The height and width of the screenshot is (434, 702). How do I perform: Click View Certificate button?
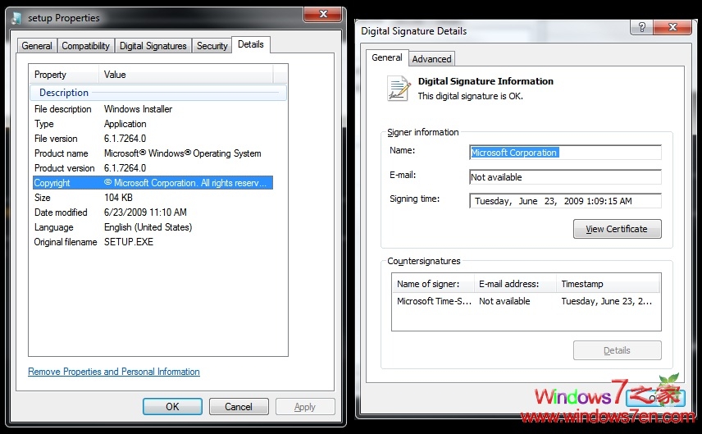click(x=617, y=229)
